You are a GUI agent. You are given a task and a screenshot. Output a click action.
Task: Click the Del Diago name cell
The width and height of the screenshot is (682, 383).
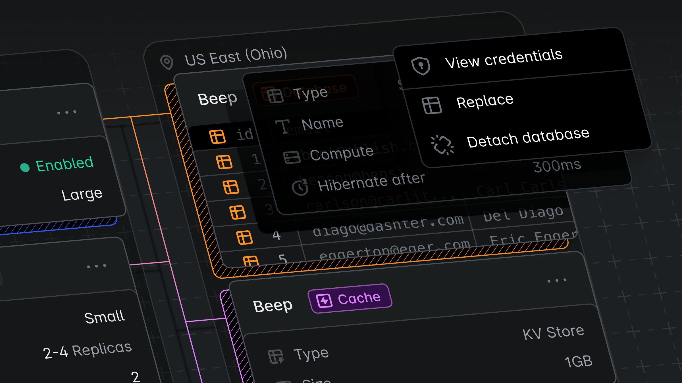pos(523,214)
